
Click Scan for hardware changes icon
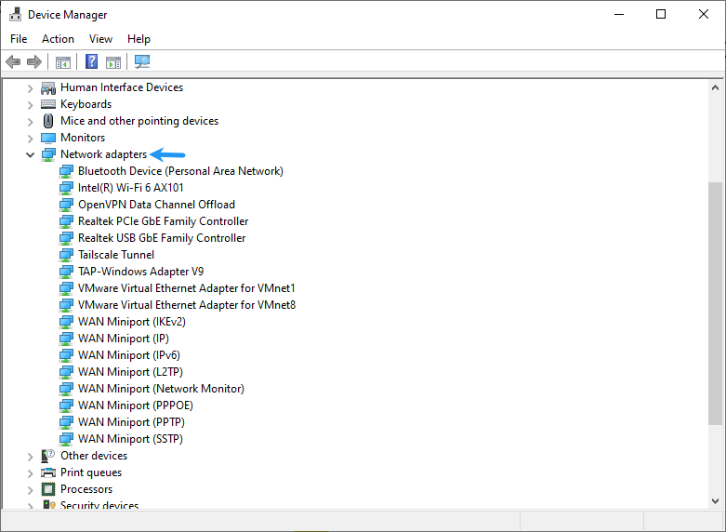[x=142, y=62]
